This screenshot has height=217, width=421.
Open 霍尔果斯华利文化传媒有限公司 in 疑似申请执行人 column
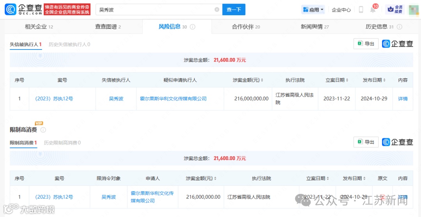tap(173, 99)
